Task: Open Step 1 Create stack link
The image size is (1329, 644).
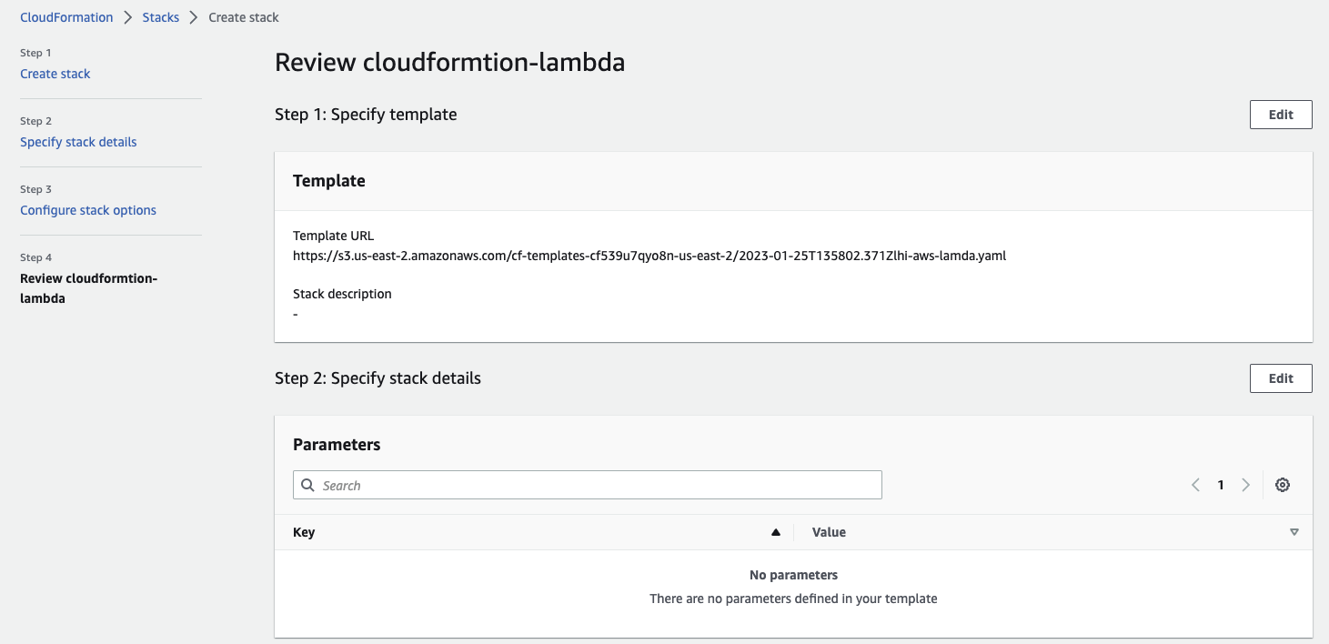Action: coord(55,74)
